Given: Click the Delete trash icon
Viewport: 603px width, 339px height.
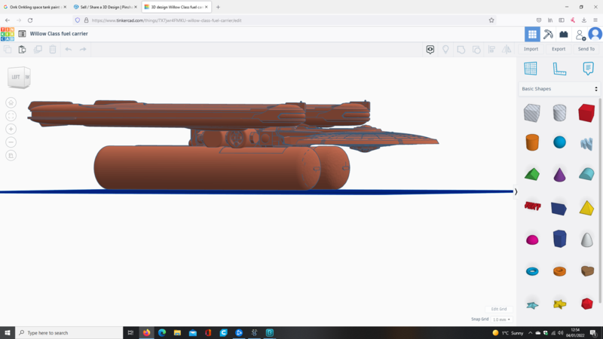Looking at the screenshot, I should tap(53, 49).
